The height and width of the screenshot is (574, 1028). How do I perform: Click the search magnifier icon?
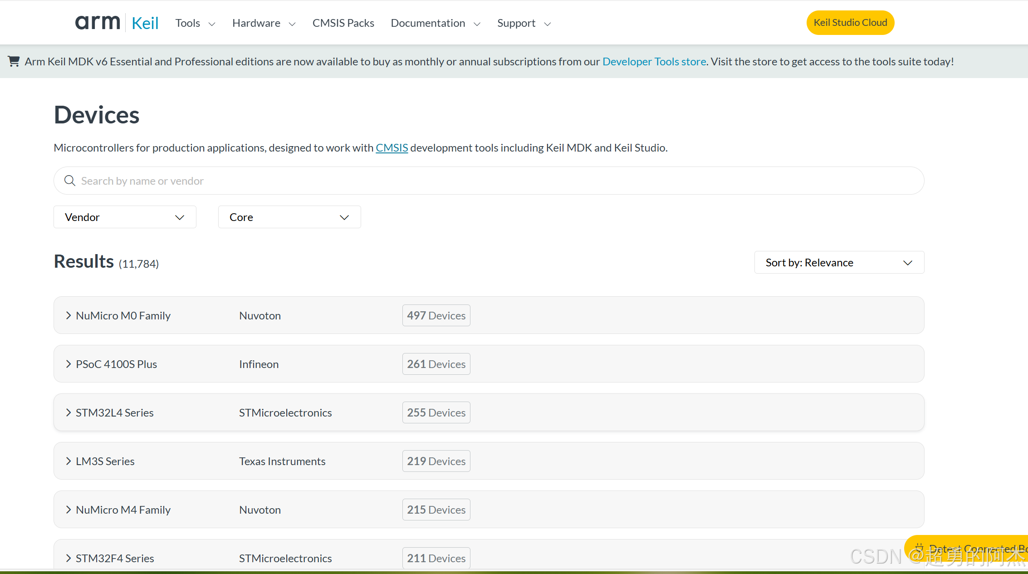pos(70,181)
